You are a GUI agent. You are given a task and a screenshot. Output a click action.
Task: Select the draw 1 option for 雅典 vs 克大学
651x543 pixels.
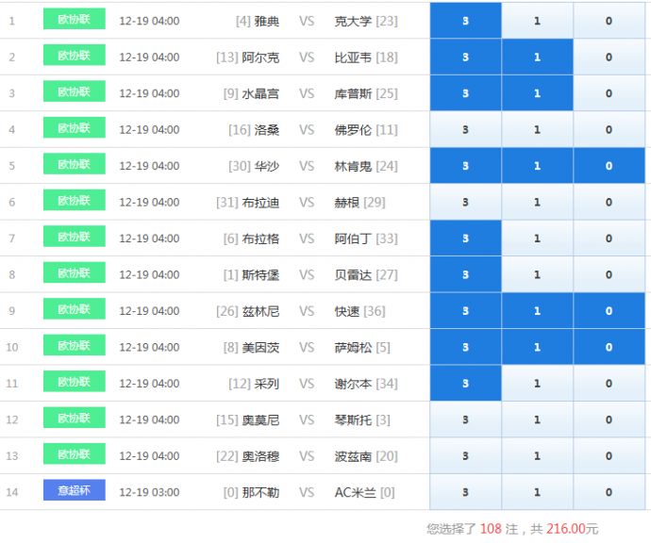click(x=537, y=21)
